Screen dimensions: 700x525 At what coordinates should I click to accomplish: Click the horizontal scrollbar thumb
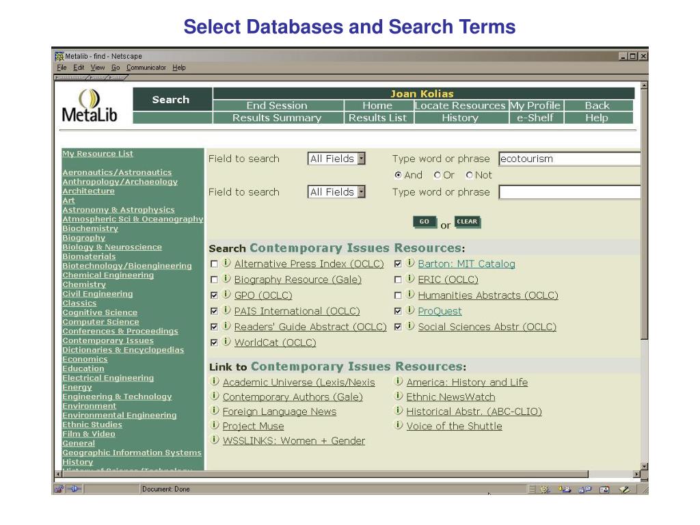tap(325, 474)
